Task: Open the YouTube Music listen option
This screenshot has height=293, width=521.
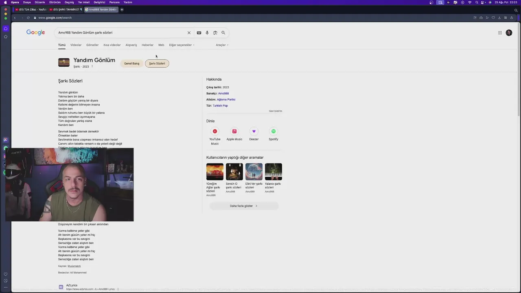Action: 215,136
